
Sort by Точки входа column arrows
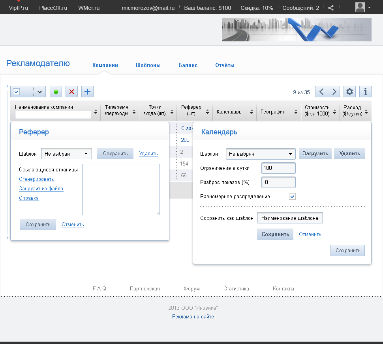coord(172,112)
